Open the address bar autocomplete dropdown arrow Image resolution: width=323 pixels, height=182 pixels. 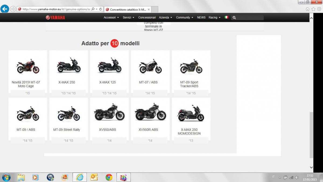[97, 9]
